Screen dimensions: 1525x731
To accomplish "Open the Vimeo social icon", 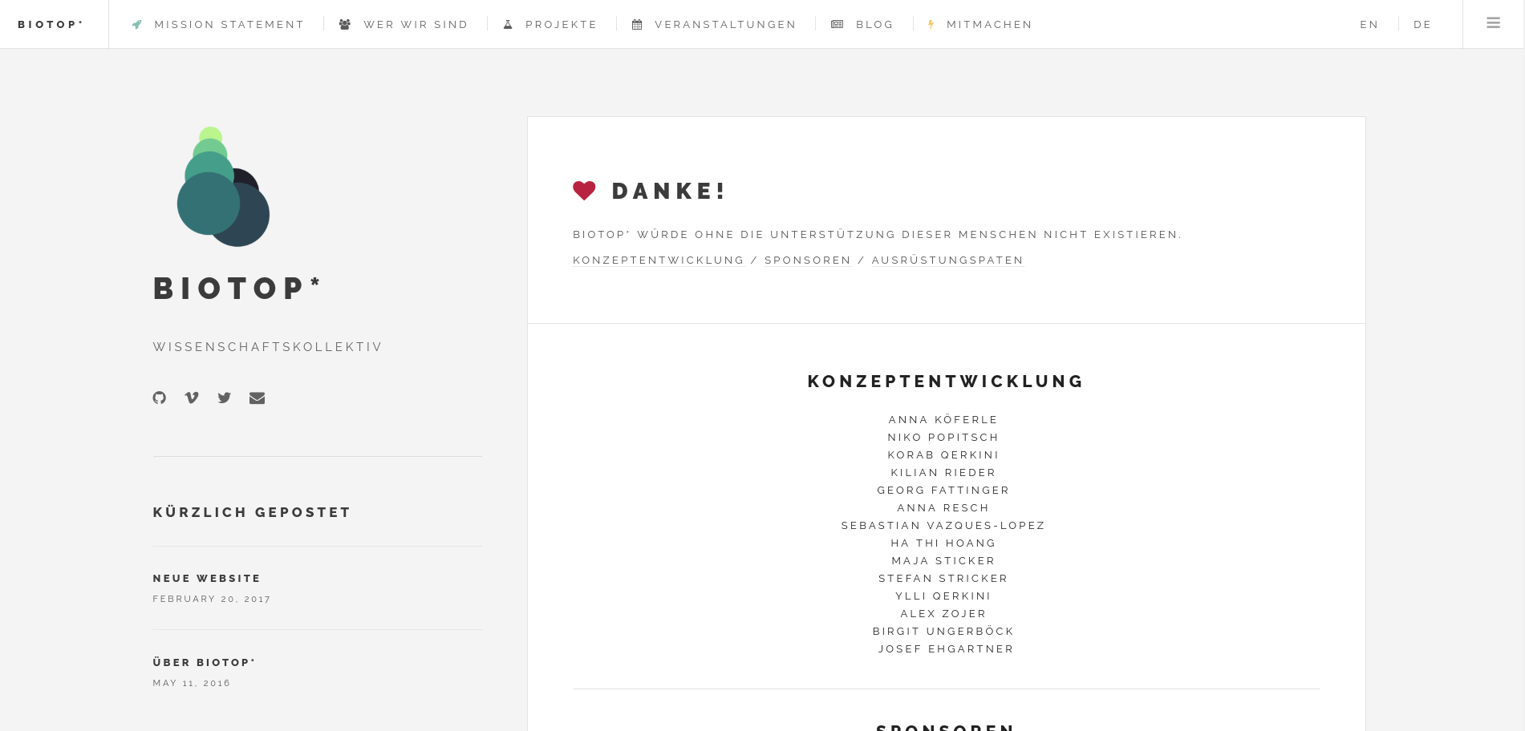I will (x=192, y=398).
